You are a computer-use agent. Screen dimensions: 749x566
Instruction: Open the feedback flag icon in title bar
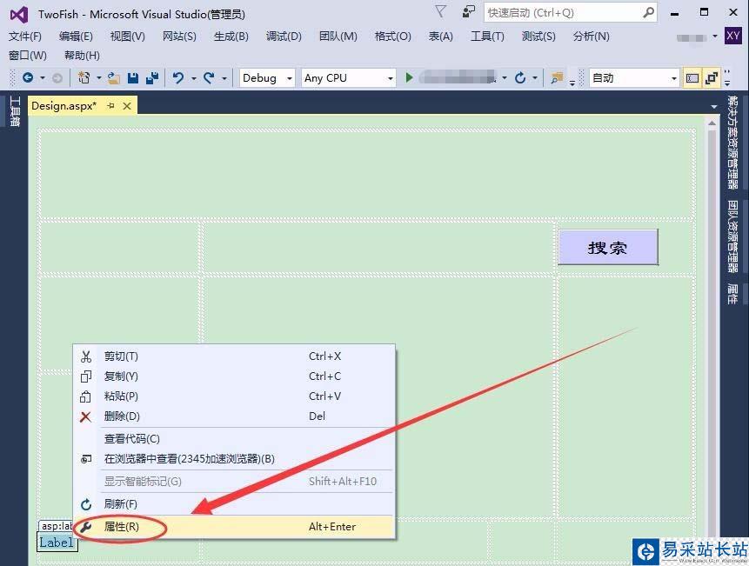[440, 12]
